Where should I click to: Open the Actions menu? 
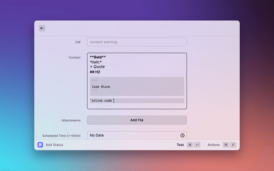tap(213, 145)
